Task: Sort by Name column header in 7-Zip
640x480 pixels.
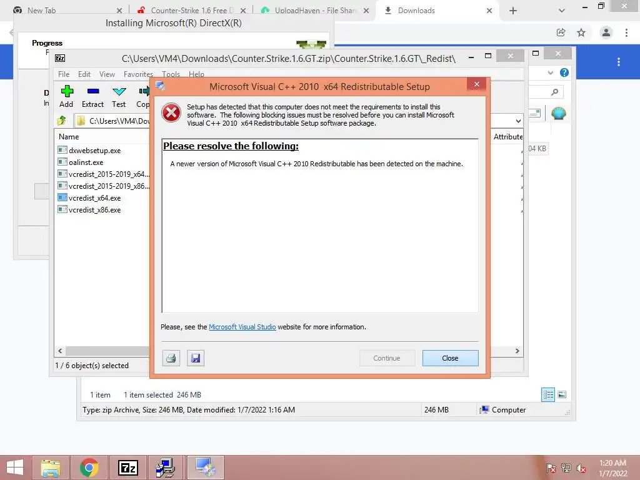Action: point(69,137)
